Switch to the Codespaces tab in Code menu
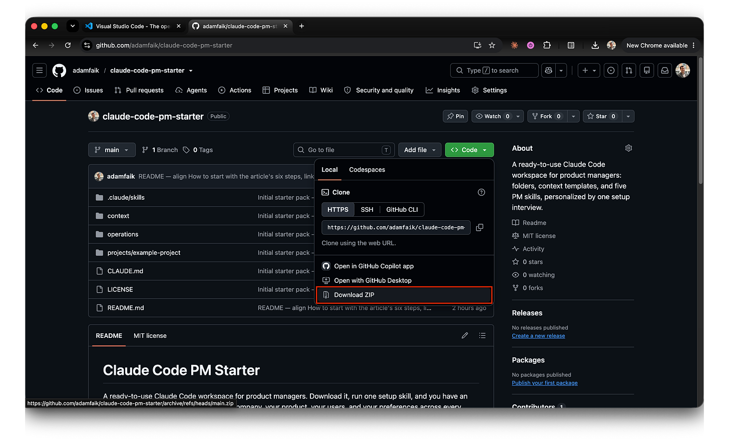This screenshot has width=729, height=441. point(367,170)
